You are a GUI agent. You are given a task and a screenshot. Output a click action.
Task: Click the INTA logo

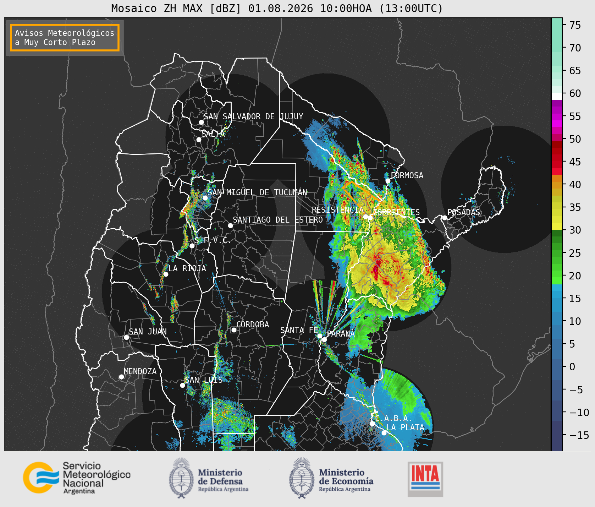(x=425, y=479)
